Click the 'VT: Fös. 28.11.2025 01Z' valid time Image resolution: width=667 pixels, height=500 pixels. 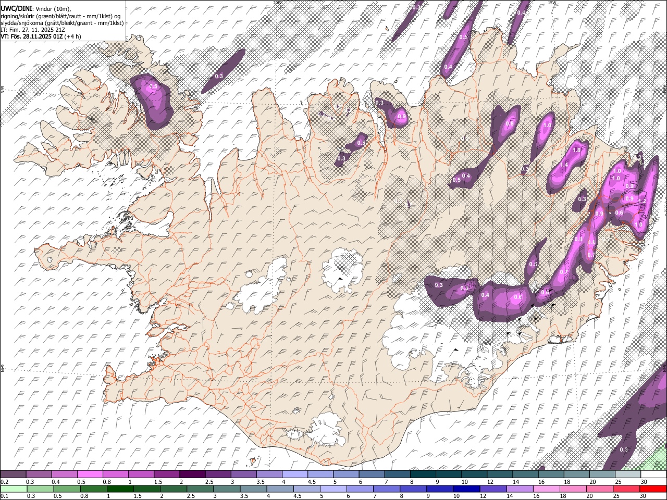click(x=32, y=36)
